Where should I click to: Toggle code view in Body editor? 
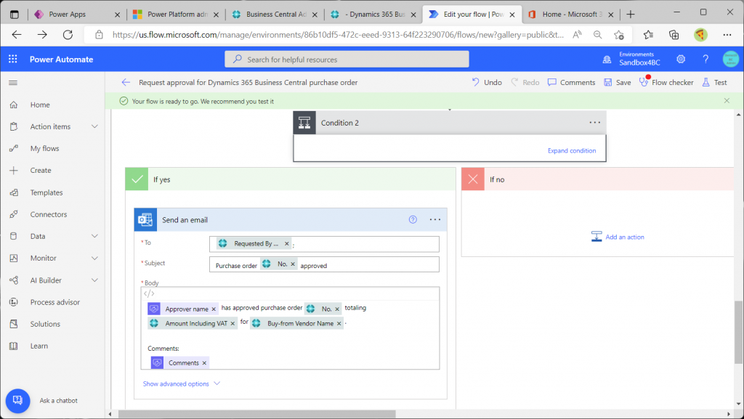coord(149,294)
